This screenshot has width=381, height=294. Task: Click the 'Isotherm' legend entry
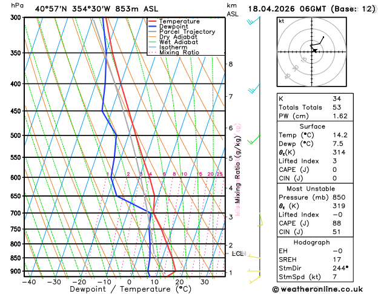pos(173,47)
